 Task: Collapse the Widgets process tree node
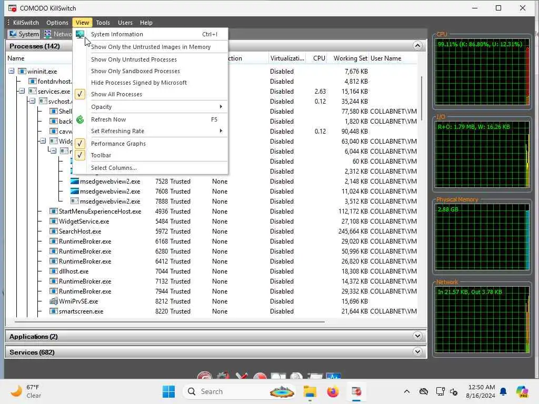[x=43, y=141]
